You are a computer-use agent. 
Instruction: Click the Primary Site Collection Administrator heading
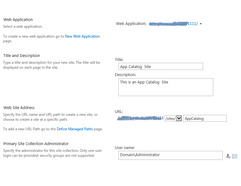(36, 144)
